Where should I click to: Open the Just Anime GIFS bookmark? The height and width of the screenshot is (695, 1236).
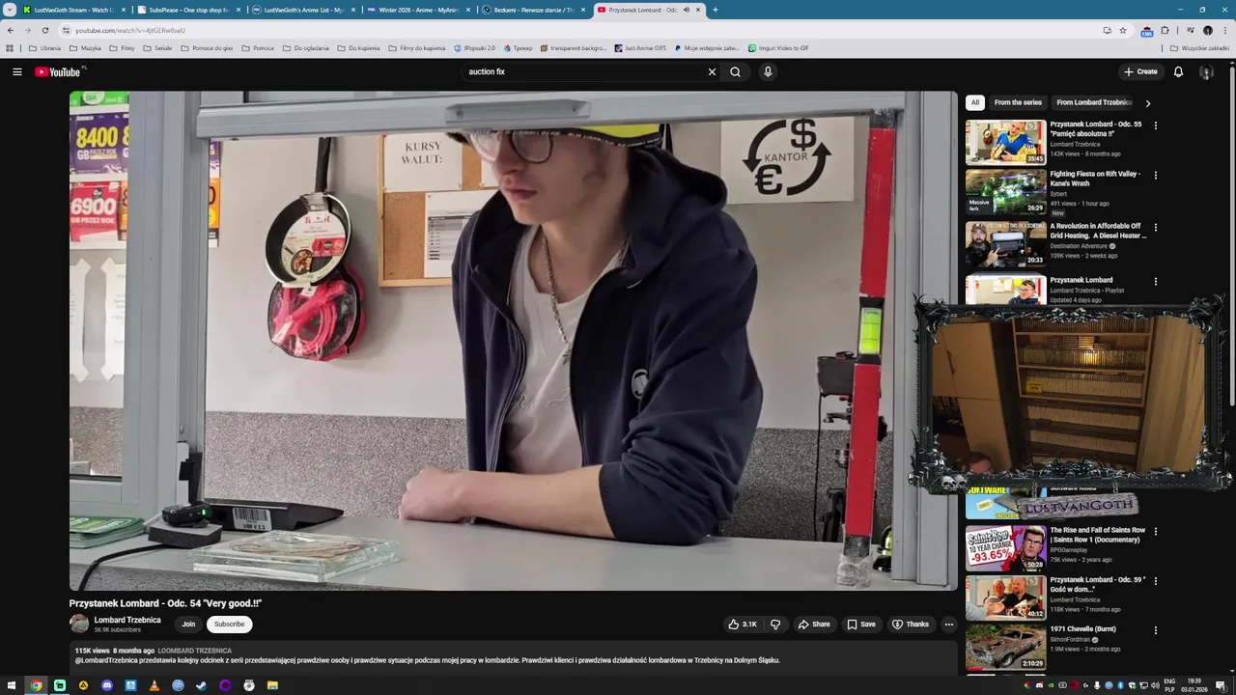[x=640, y=48]
